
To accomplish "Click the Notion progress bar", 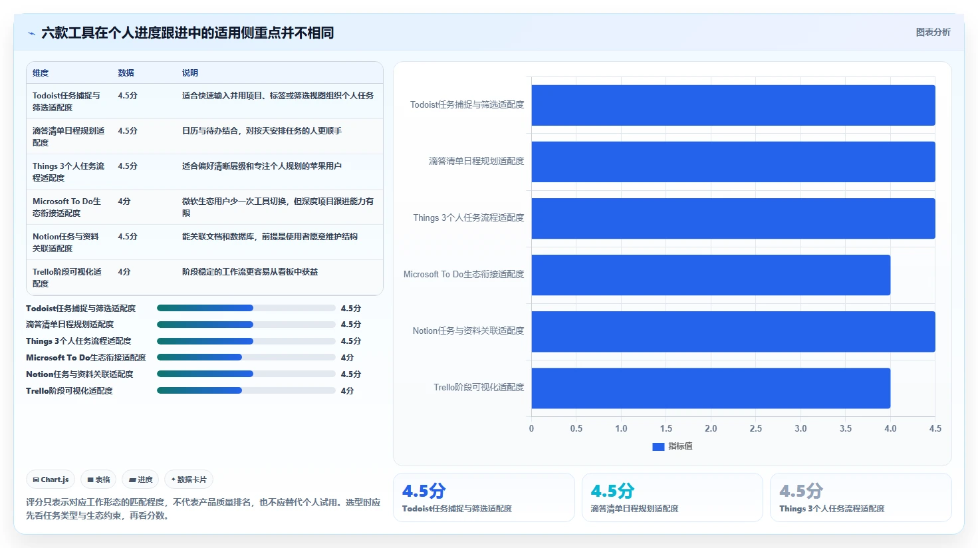I will pyautogui.click(x=246, y=374).
